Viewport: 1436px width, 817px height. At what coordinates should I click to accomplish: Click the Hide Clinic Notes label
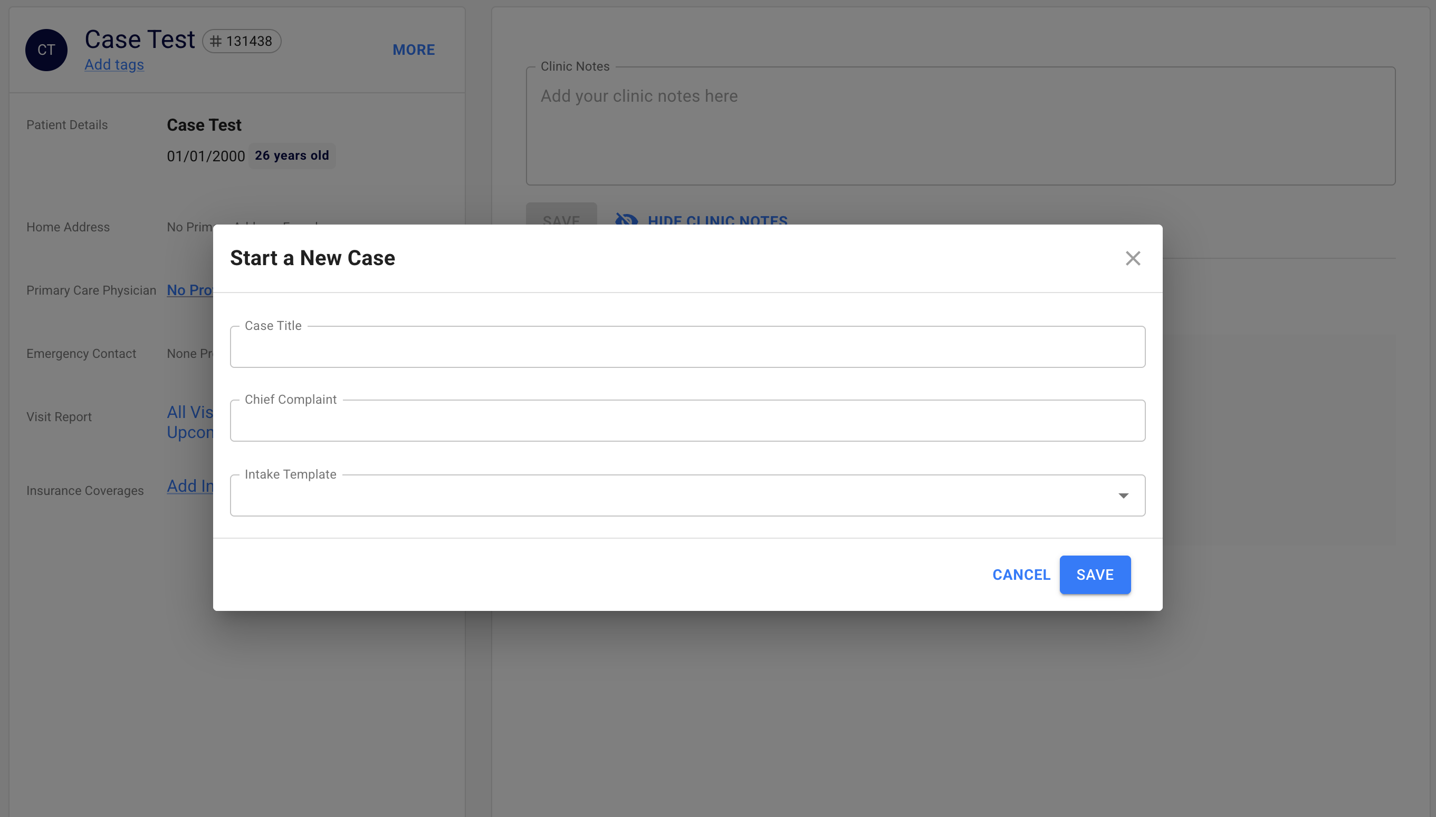pyautogui.click(x=717, y=219)
